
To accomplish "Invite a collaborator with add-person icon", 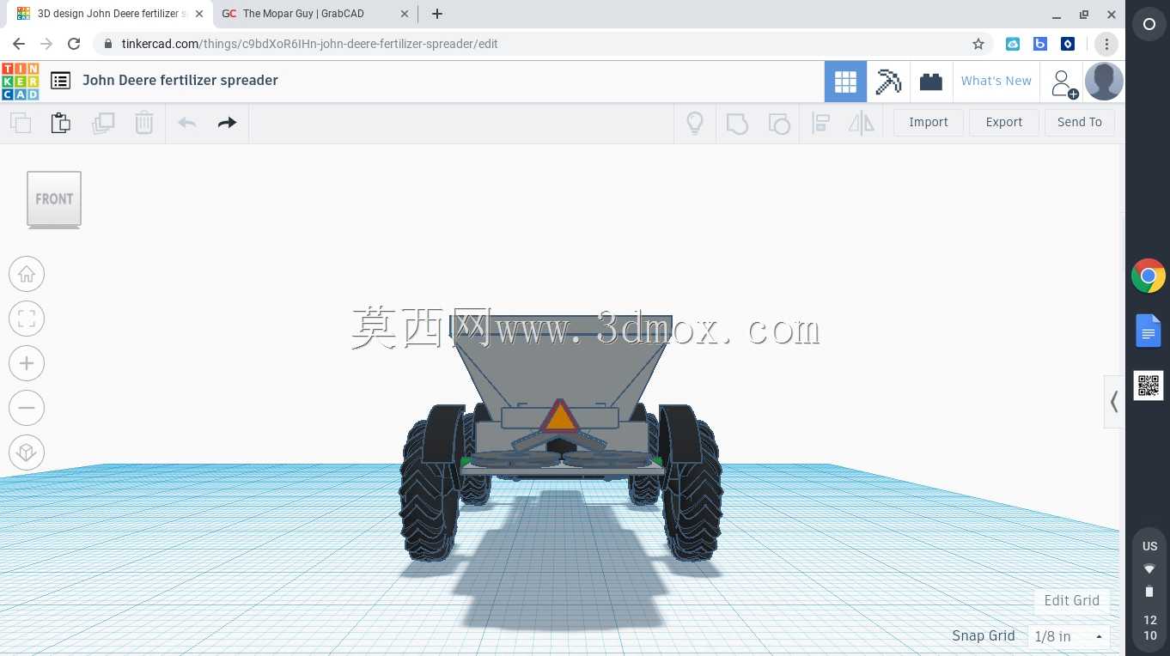I will click(1063, 82).
